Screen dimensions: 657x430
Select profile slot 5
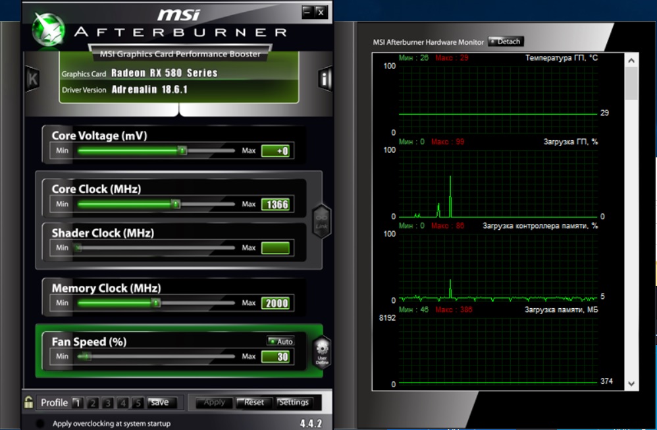(x=138, y=403)
